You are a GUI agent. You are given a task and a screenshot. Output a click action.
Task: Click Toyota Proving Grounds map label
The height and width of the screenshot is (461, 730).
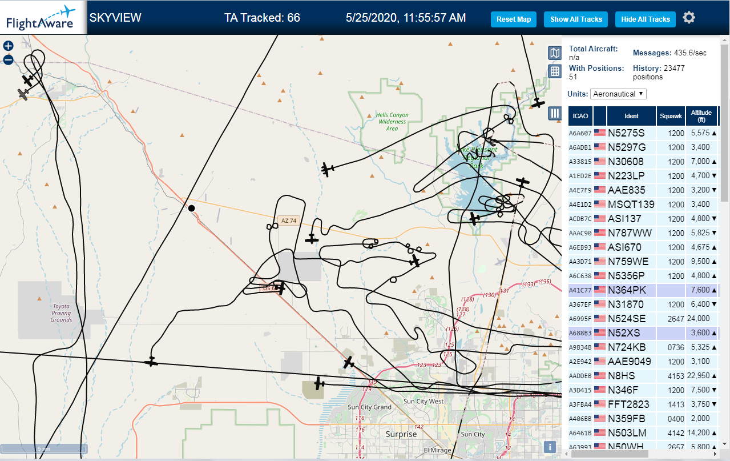coord(61,313)
